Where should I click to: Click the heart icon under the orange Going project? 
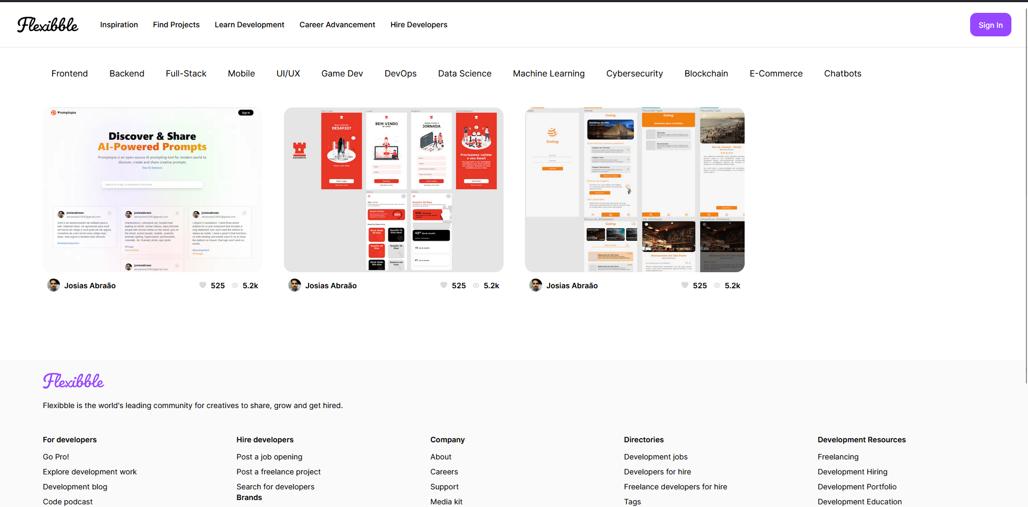pos(685,286)
